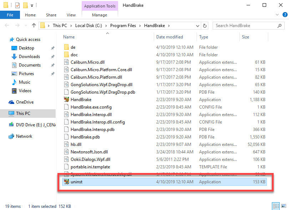
Task: Refresh the HandBrake folder view
Action: [x=204, y=26]
